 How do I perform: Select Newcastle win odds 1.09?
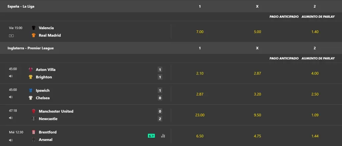tap(315, 115)
